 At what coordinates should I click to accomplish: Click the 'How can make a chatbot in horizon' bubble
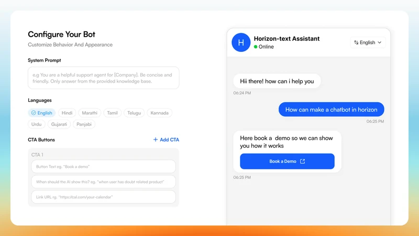[332, 110]
